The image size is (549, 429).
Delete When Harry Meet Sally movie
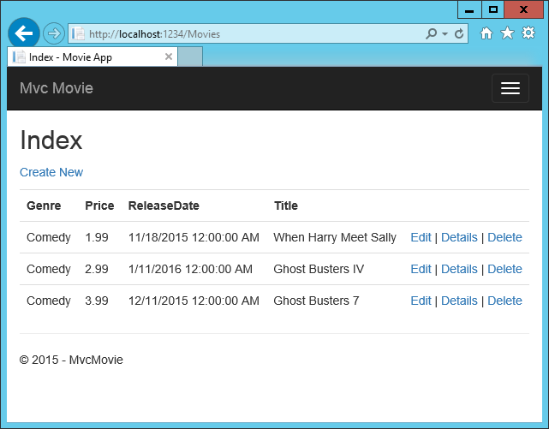click(x=504, y=237)
